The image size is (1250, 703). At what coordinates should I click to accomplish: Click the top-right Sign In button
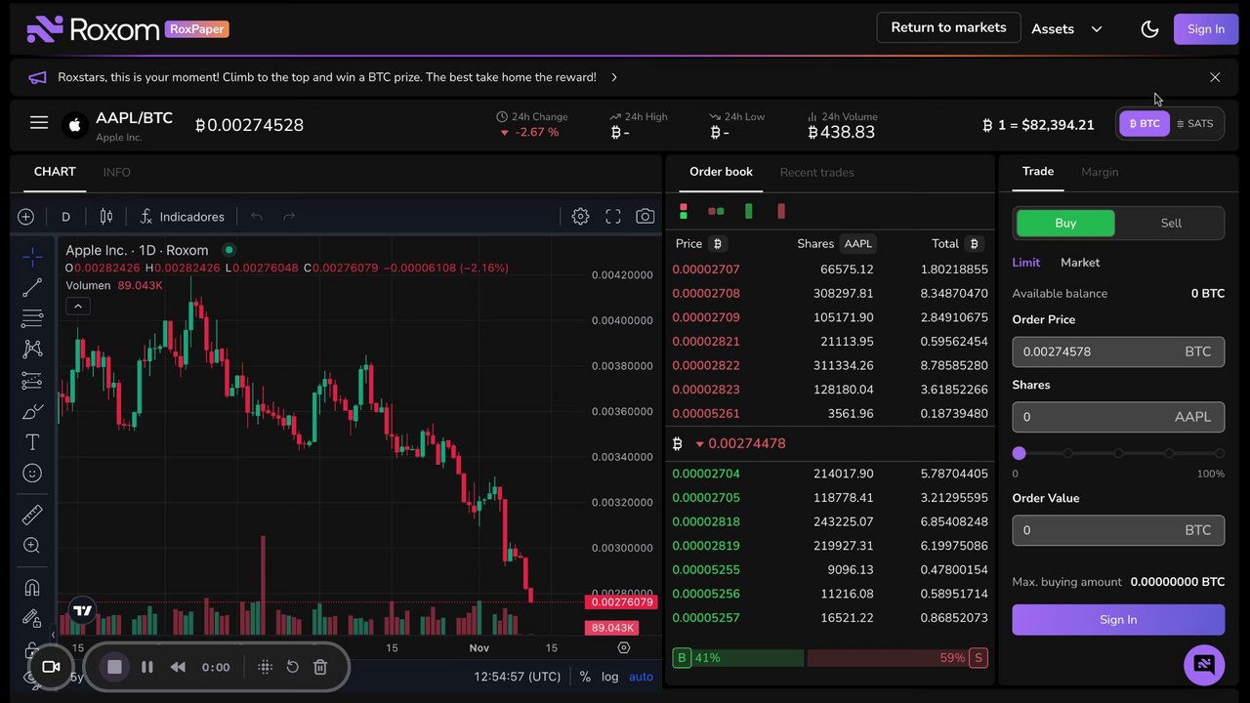click(1206, 29)
